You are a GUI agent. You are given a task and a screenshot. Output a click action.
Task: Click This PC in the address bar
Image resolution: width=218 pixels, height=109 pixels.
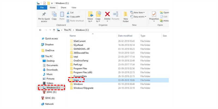[68, 30]
